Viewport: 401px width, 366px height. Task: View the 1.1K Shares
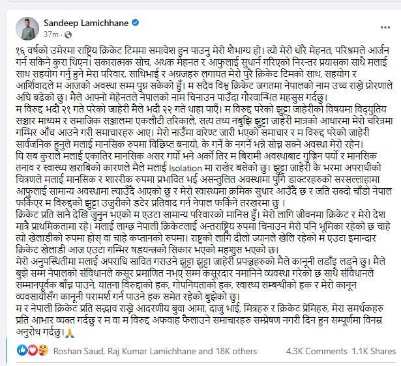[374, 351]
